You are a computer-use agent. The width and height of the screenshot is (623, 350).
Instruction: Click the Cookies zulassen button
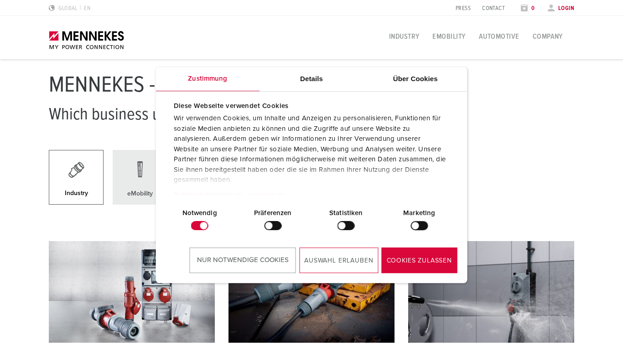419,260
